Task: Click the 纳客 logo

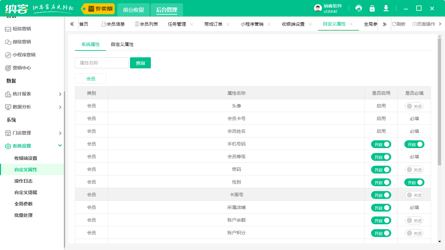Action: [16, 8]
